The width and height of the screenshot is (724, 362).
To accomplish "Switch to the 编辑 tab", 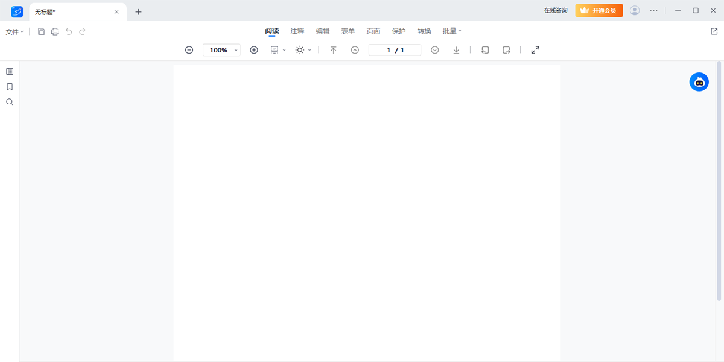I will point(323,31).
